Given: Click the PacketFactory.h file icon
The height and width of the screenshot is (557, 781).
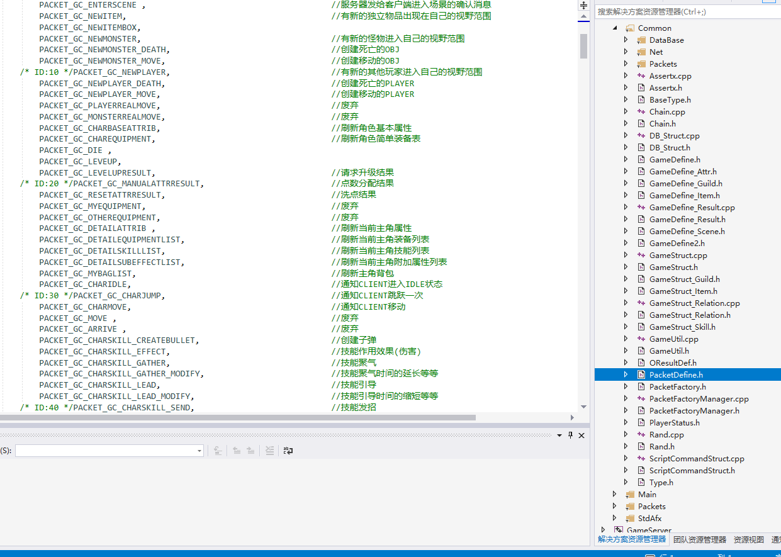Looking at the screenshot, I should pyautogui.click(x=641, y=387).
